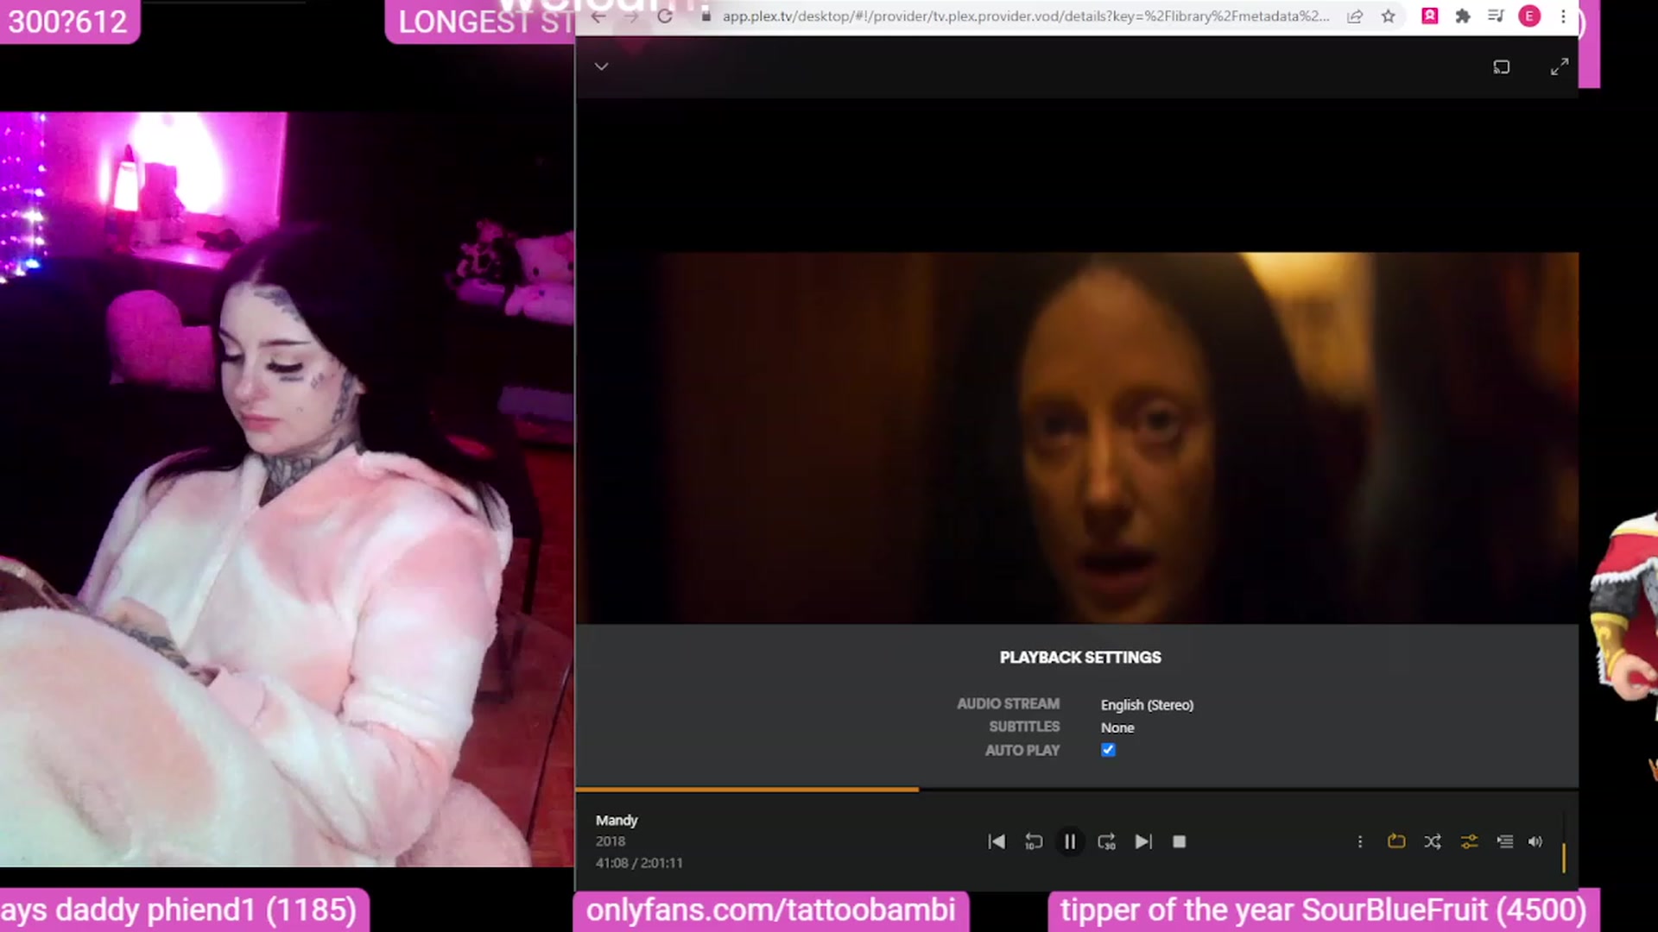This screenshot has width=1658, height=932.
Task: Skip to next item in Plex player
Action: click(1142, 841)
